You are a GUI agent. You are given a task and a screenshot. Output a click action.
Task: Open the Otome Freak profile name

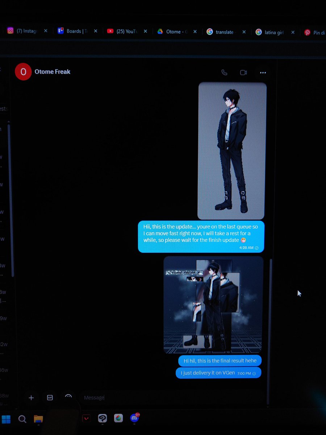(53, 72)
